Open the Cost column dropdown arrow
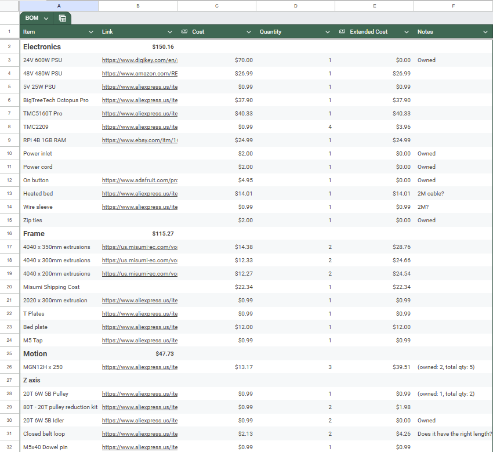This screenshot has height=452, width=493. click(x=249, y=32)
